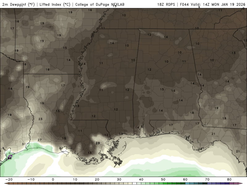Click the '80' color scale label
This screenshot has width=247, height=185.
click(229, 179)
